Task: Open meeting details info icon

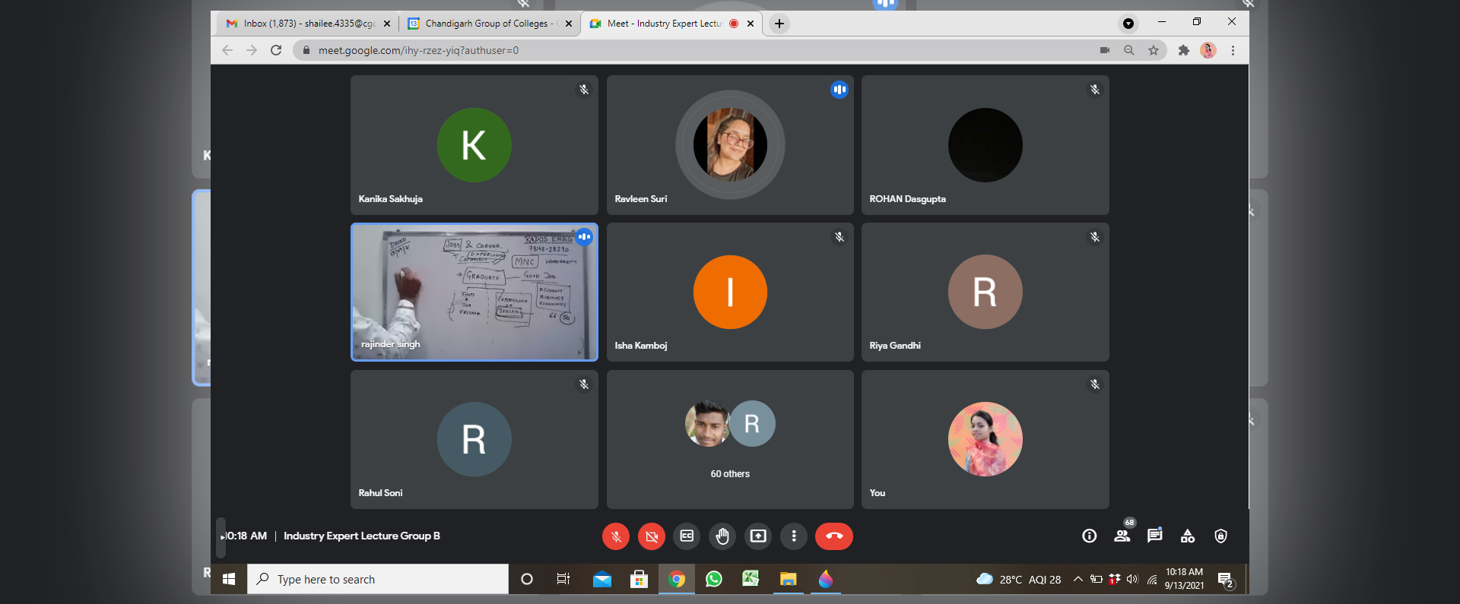Action: 1090,536
